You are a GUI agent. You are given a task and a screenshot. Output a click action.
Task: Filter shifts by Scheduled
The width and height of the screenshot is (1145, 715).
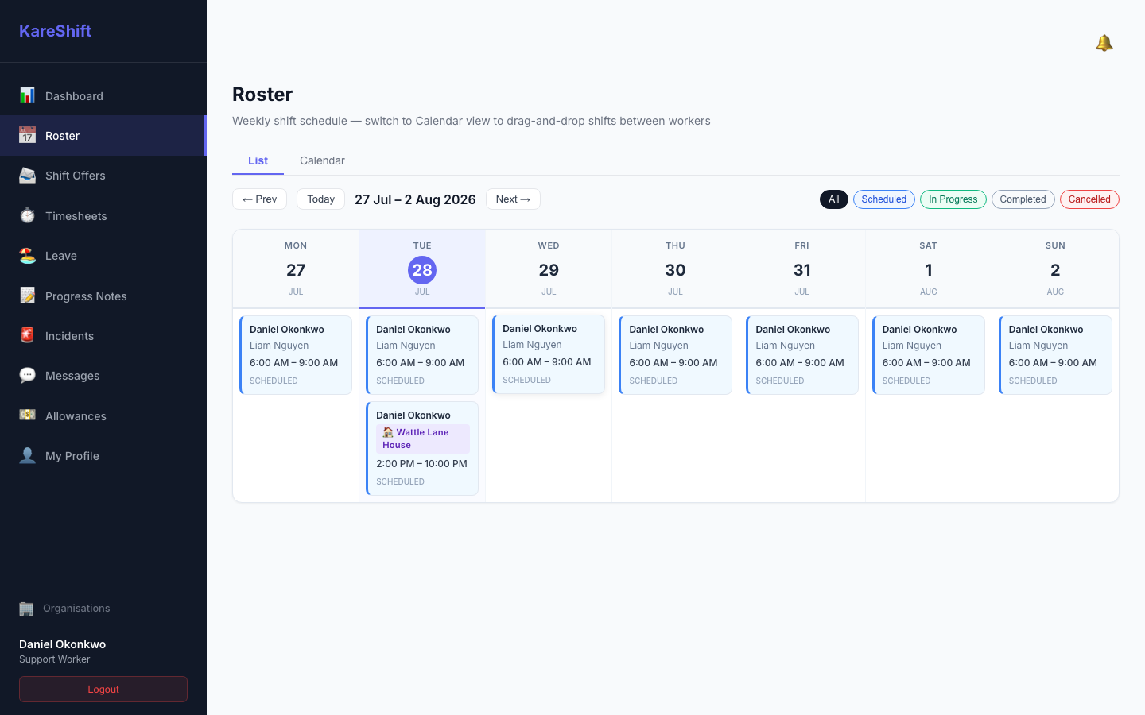pyautogui.click(x=883, y=199)
